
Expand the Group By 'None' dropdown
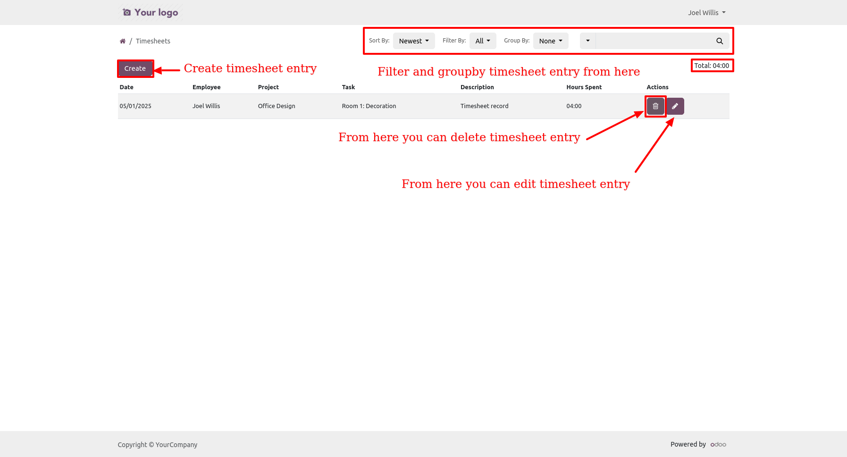pyautogui.click(x=550, y=41)
